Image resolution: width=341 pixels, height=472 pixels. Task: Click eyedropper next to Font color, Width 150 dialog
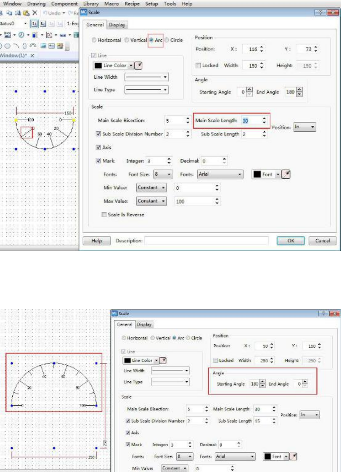286,174
